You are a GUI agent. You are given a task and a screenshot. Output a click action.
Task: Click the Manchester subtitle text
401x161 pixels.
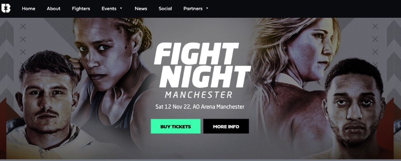tap(198, 95)
